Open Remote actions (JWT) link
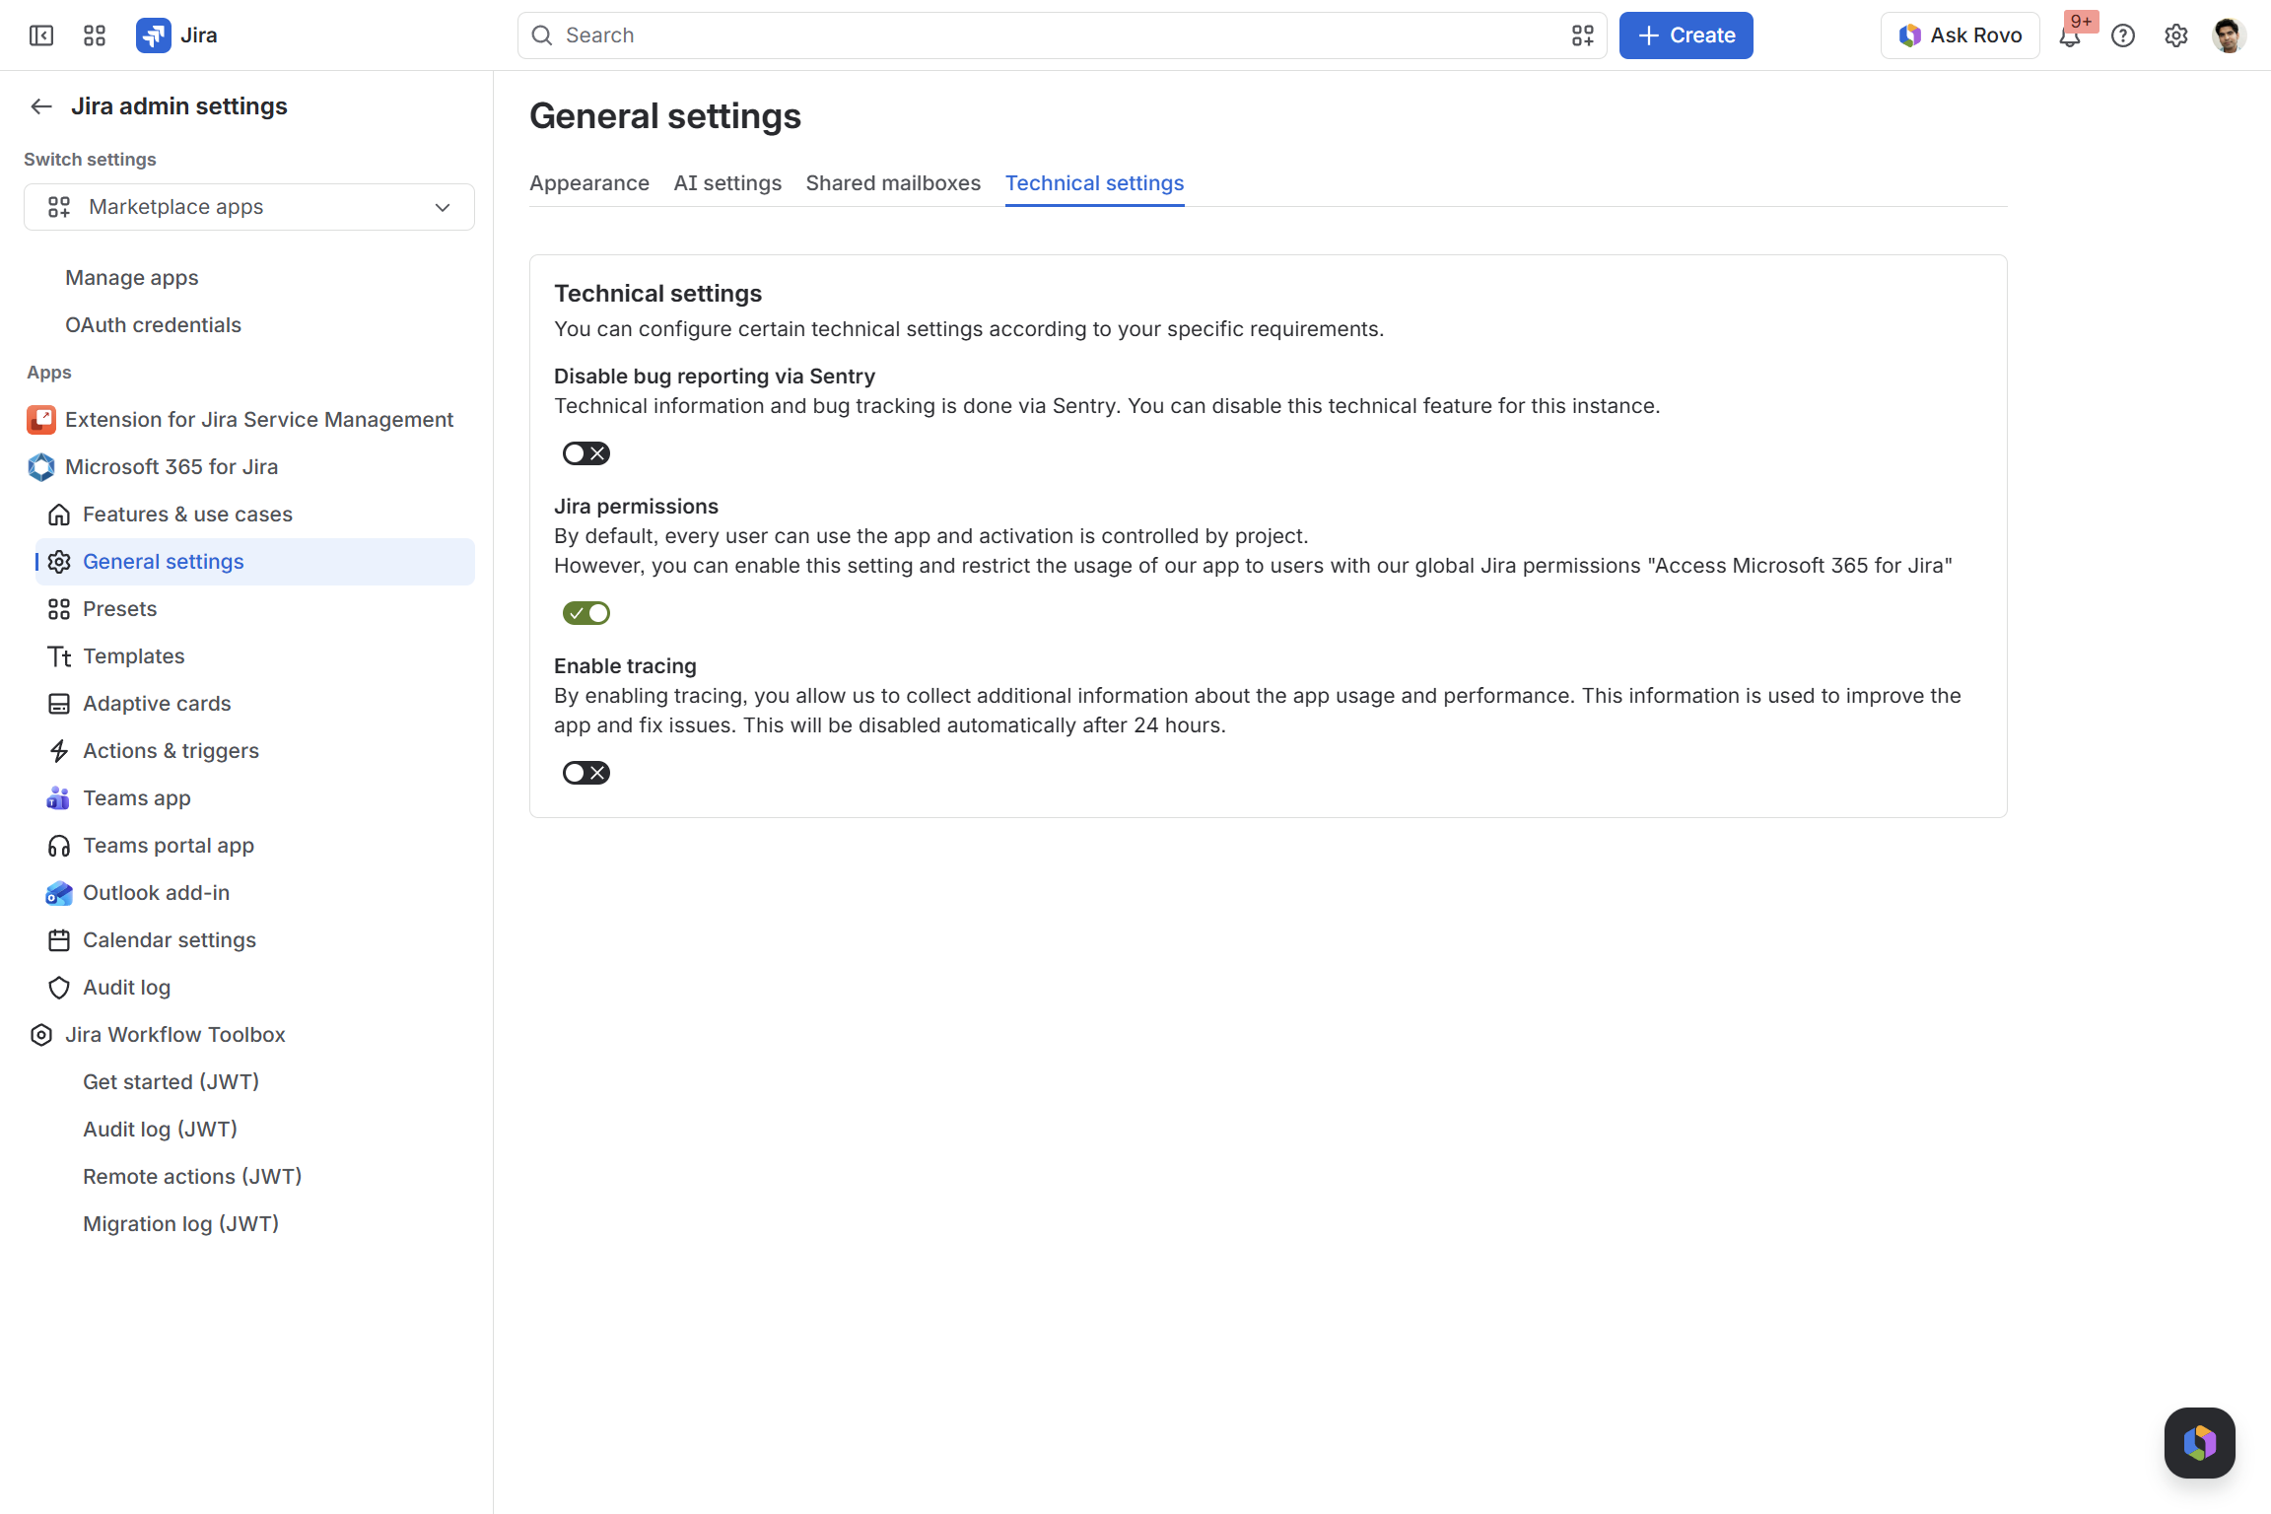 pyautogui.click(x=192, y=1177)
